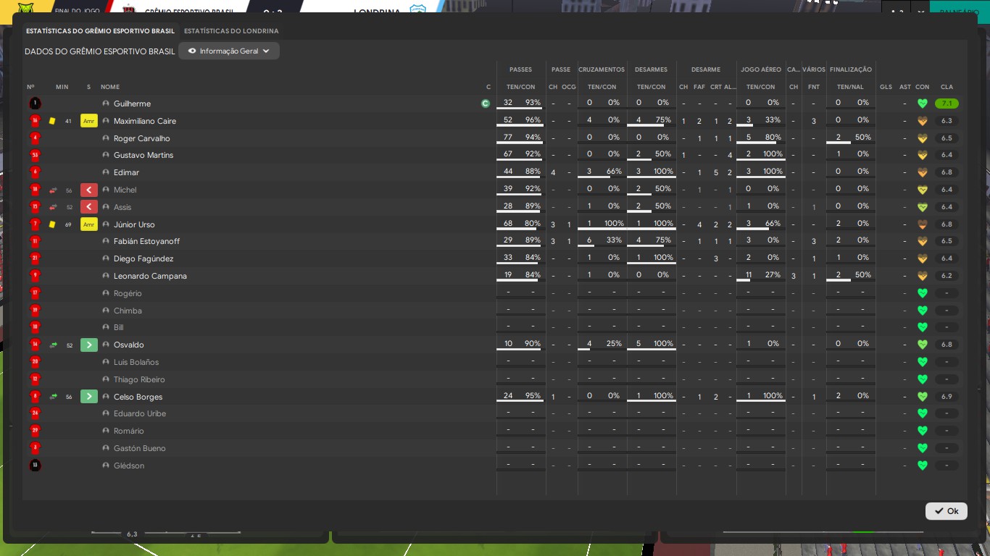990x556 pixels.
Task: Click Celso Borges' substituted-on green arrow badge
Action: point(89,397)
